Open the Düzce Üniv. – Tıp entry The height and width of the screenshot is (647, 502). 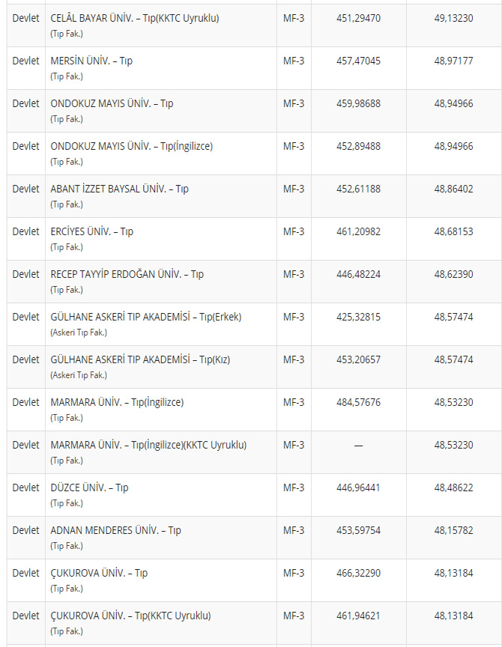[90, 487]
